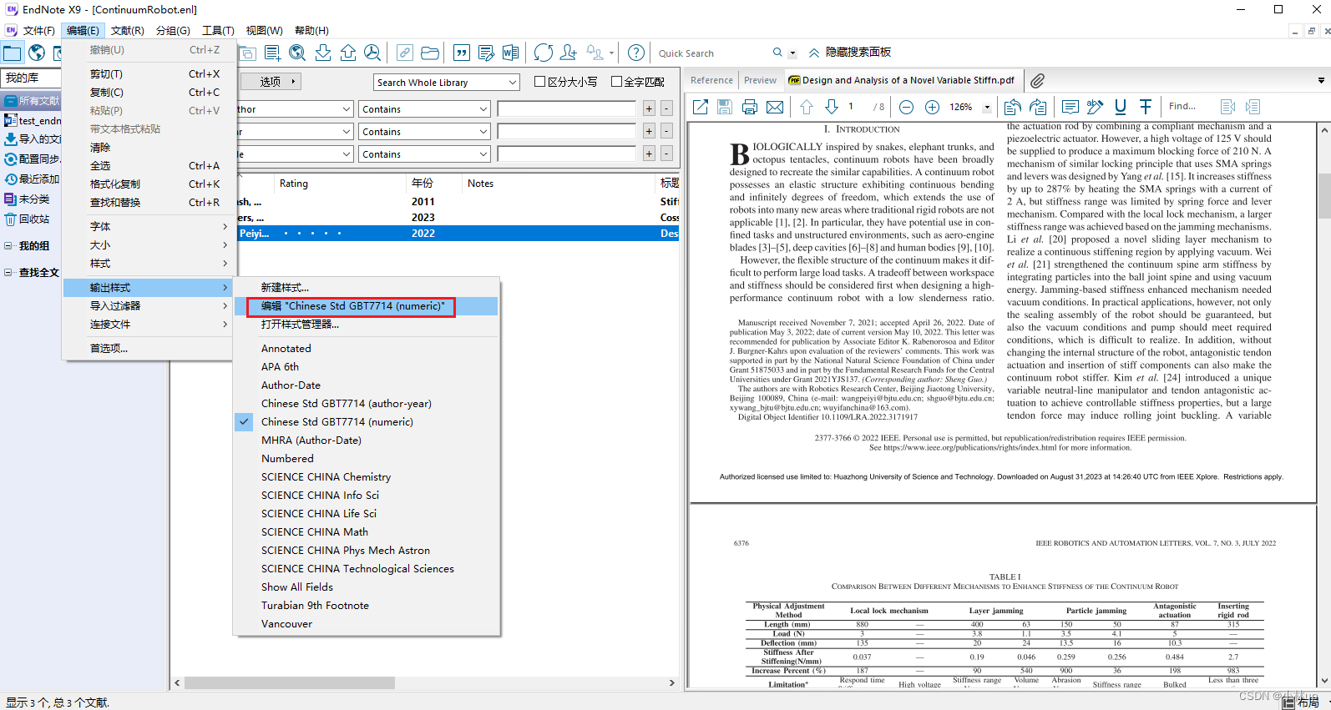Zoom out PDF with minus icon
This screenshot has height=710, width=1331.
907,107
